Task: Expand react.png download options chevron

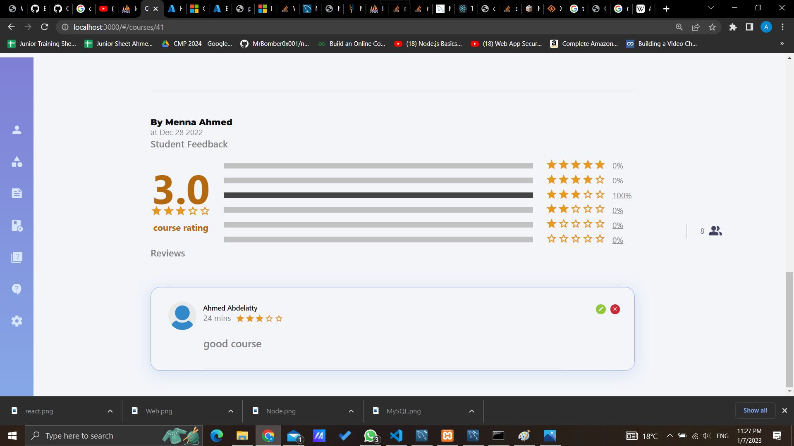Action: point(110,411)
